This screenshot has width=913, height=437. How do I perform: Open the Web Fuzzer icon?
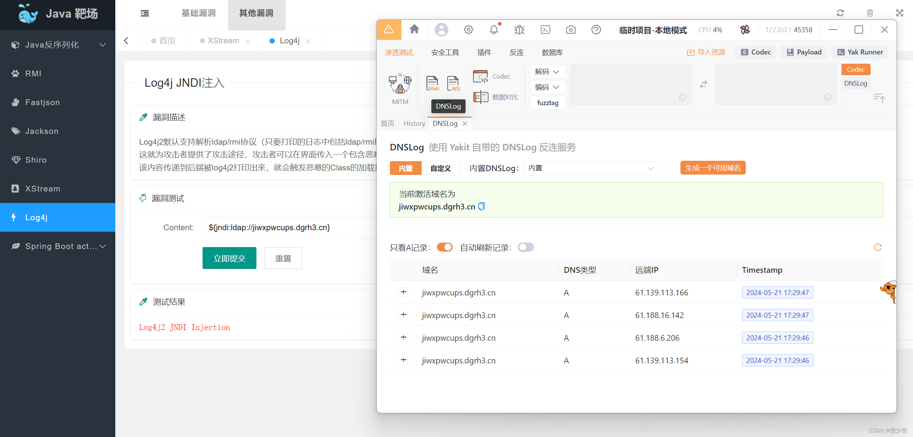pos(432,83)
